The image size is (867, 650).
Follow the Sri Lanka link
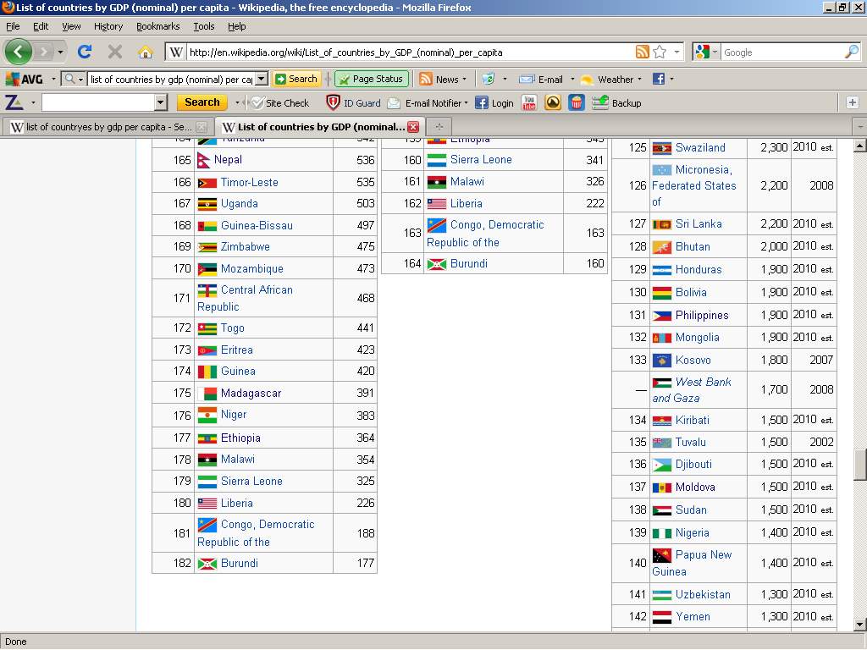click(699, 224)
